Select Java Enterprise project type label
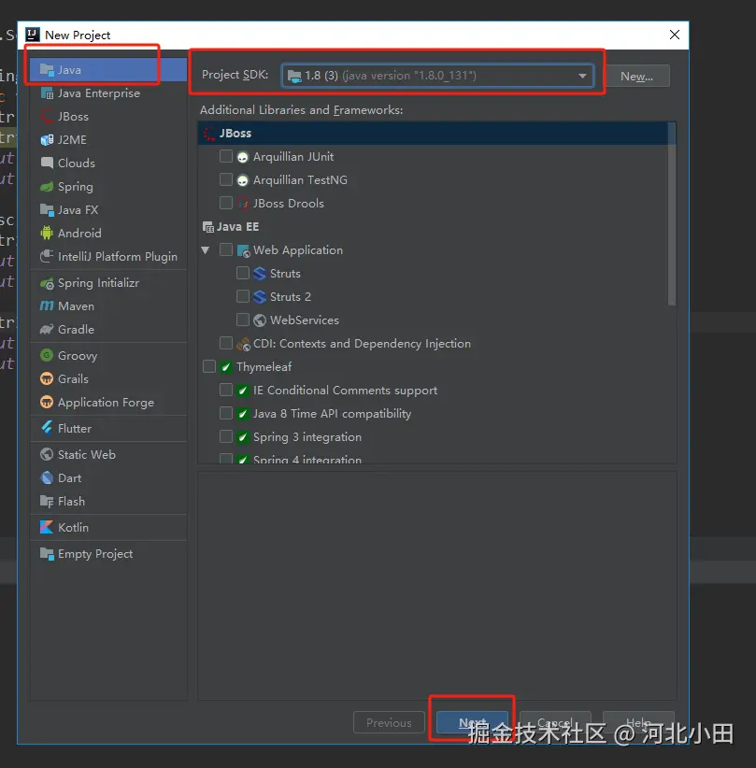 (x=99, y=93)
